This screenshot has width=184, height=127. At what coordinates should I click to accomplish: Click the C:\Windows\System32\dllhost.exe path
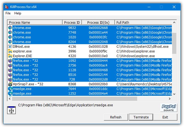click(x=142, y=47)
